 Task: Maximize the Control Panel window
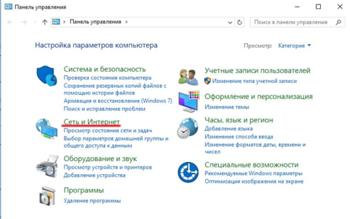point(318,6)
